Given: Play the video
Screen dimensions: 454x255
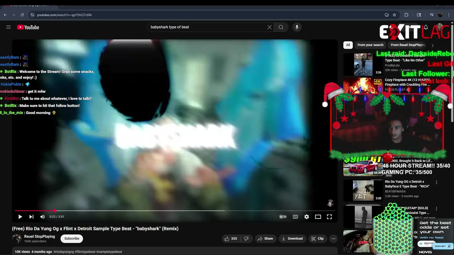Looking at the screenshot, I should tap(20, 217).
